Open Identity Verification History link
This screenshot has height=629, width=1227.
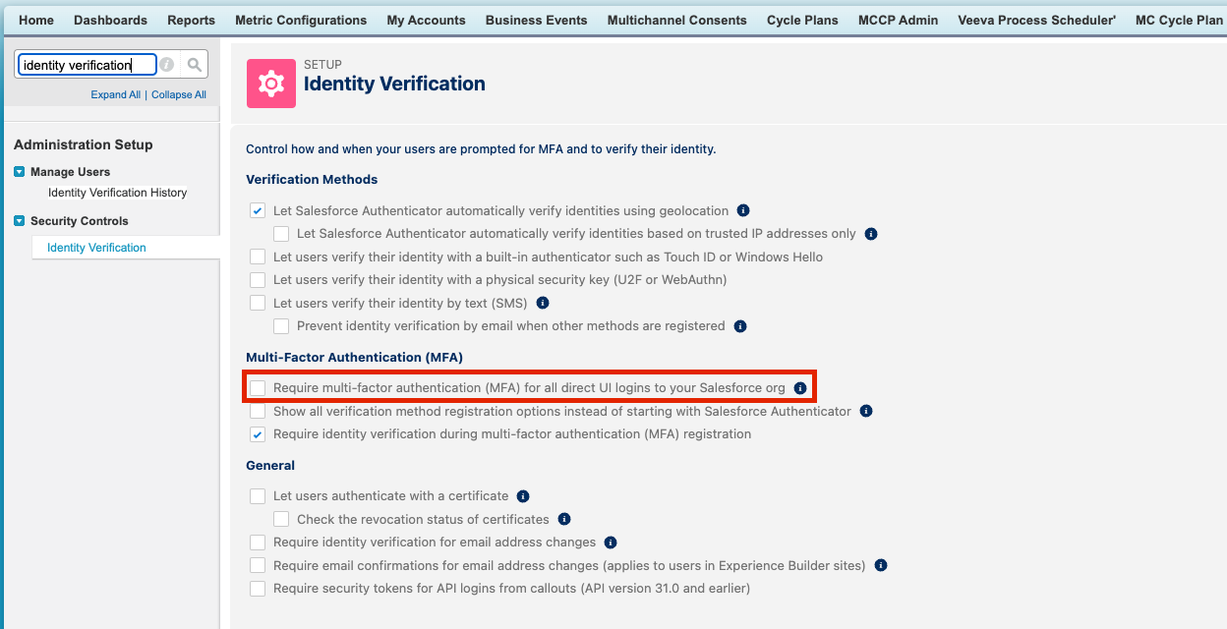tap(117, 193)
